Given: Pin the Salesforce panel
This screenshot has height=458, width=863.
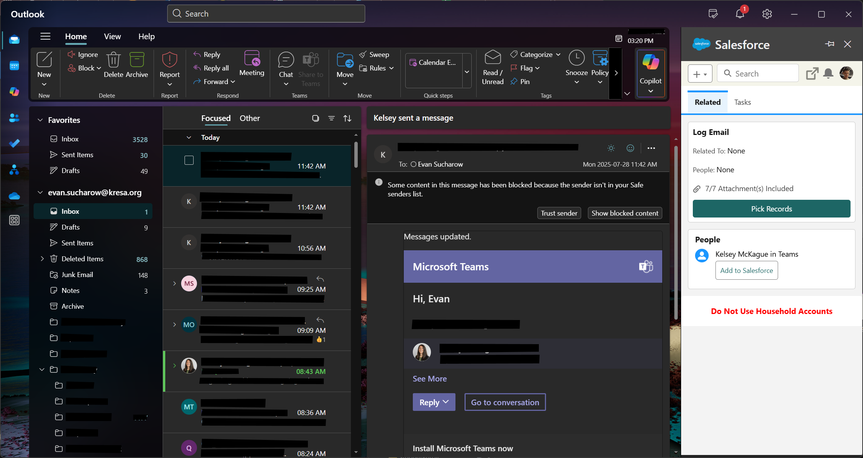Looking at the screenshot, I should [x=829, y=44].
